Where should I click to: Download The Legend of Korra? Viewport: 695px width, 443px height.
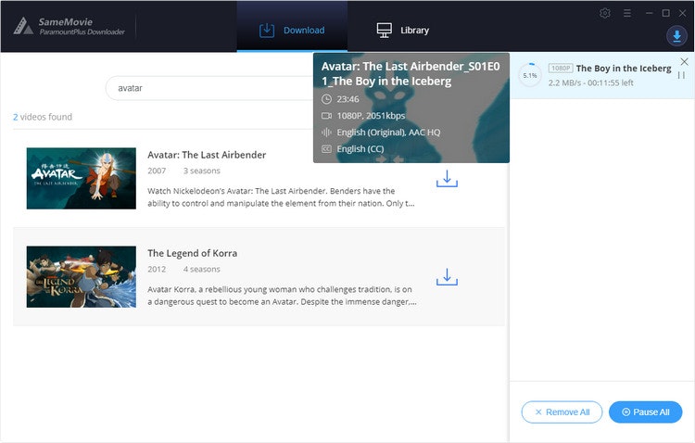pyautogui.click(x=447, y=277)
